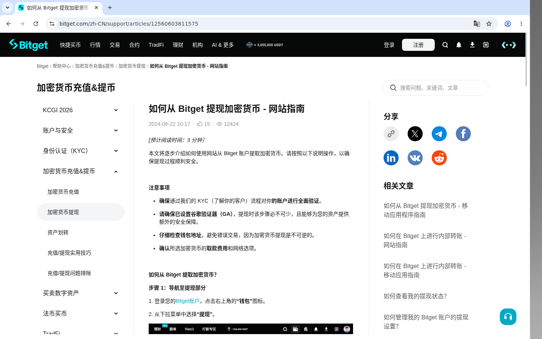Close the Bitget browser tab
Screen dimensions: 542x339
click(x=96, y=8)
